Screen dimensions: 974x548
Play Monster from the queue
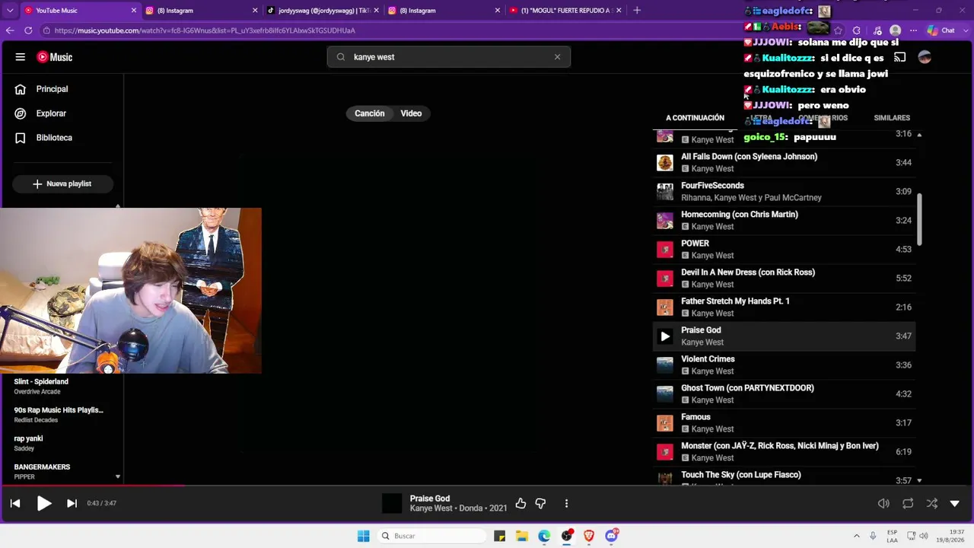(x=784, y=451)
